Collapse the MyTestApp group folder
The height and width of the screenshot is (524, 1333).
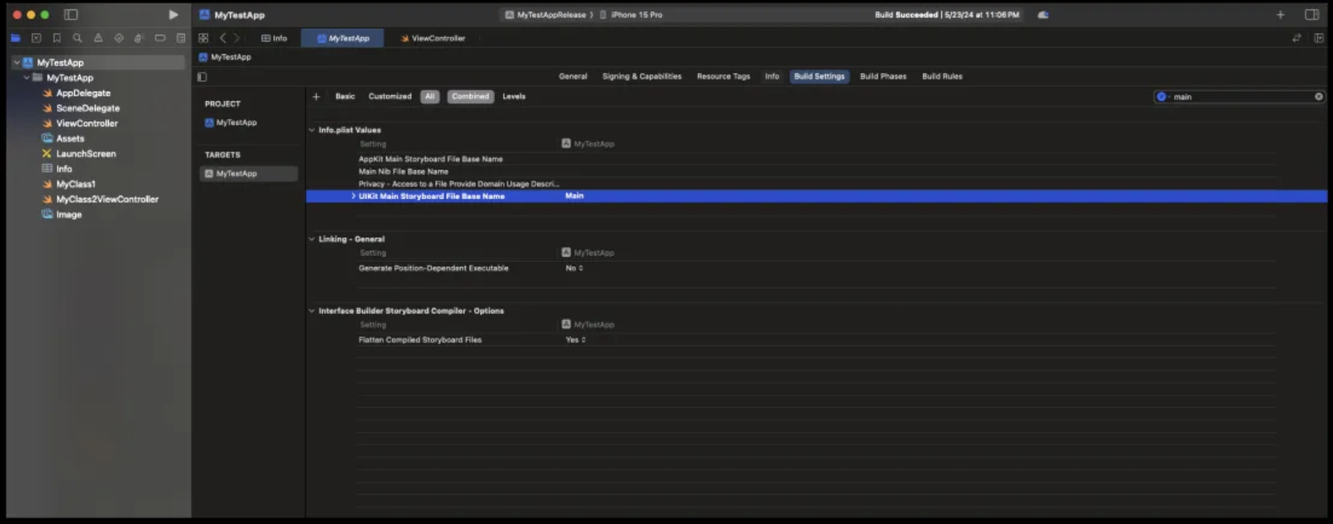27,78
